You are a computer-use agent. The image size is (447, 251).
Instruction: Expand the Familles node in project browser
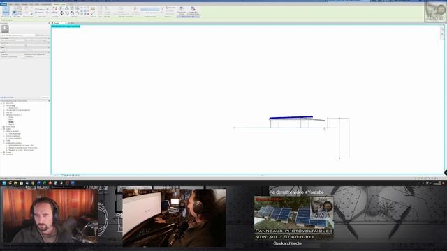point(1,129)
